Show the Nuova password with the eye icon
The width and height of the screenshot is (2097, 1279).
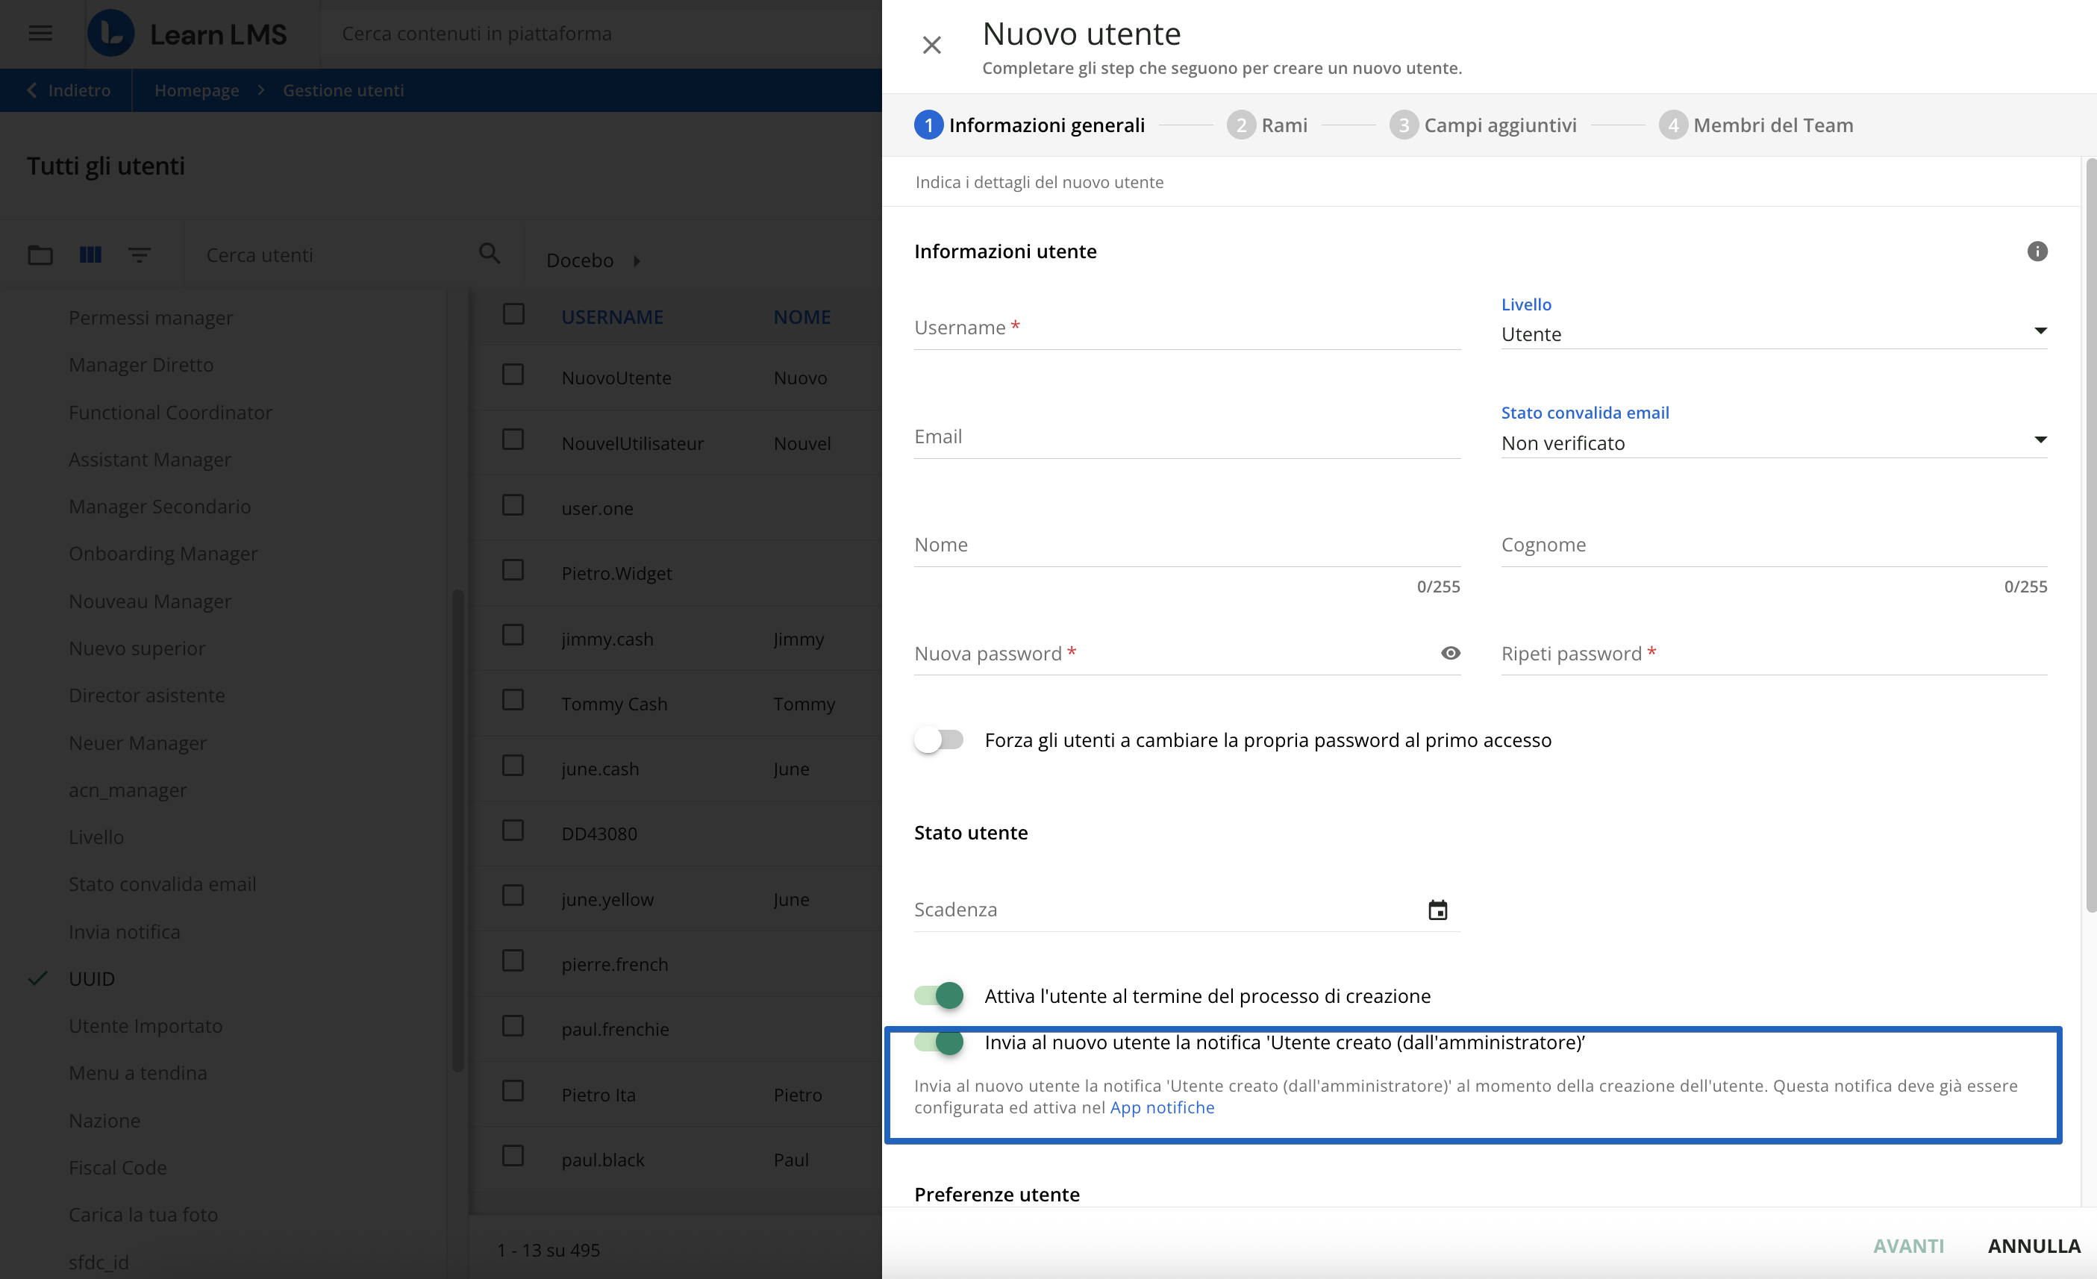click(1449, 653)
